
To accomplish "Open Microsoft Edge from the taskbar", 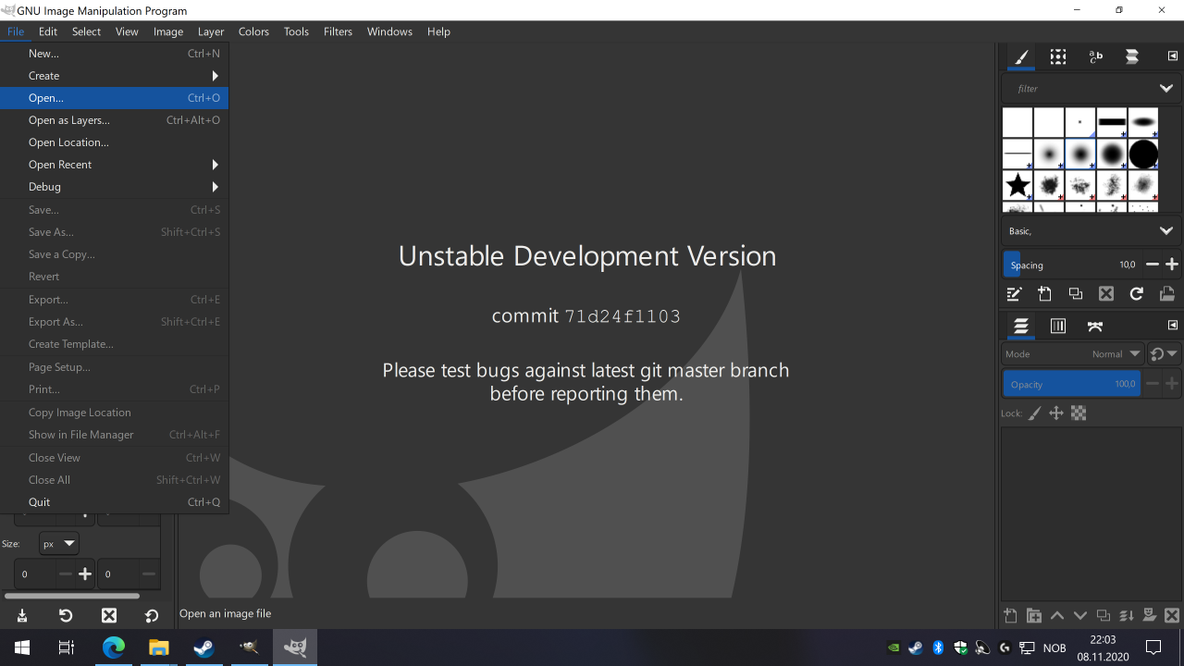I will pyautogui.click(x=113, y=647).
